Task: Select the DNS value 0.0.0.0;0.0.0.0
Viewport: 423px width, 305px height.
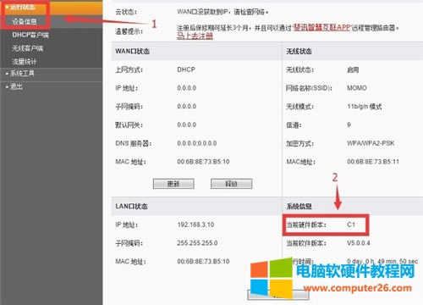Action: point(197,143)
